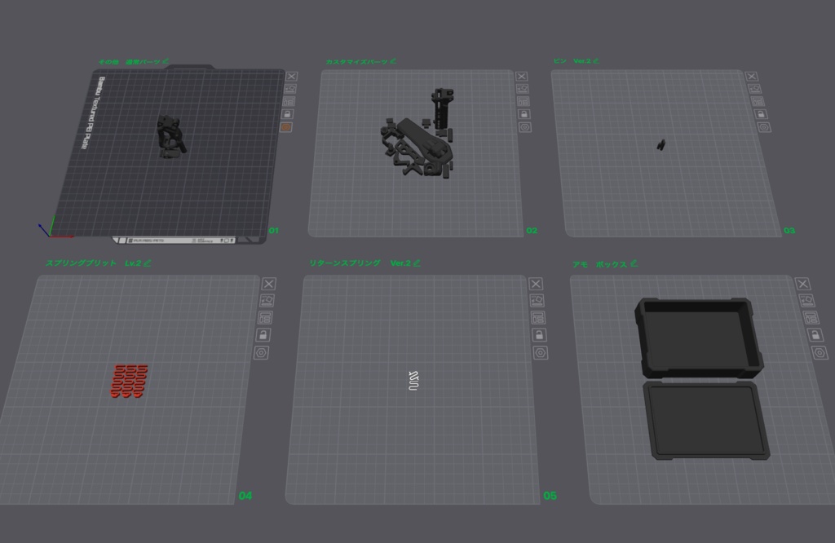Open plate settings for plate 05
This screenshot has height=543, width=835.
click(541, 352)
